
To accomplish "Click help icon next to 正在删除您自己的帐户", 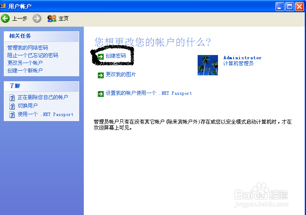I will coord(12,97).
